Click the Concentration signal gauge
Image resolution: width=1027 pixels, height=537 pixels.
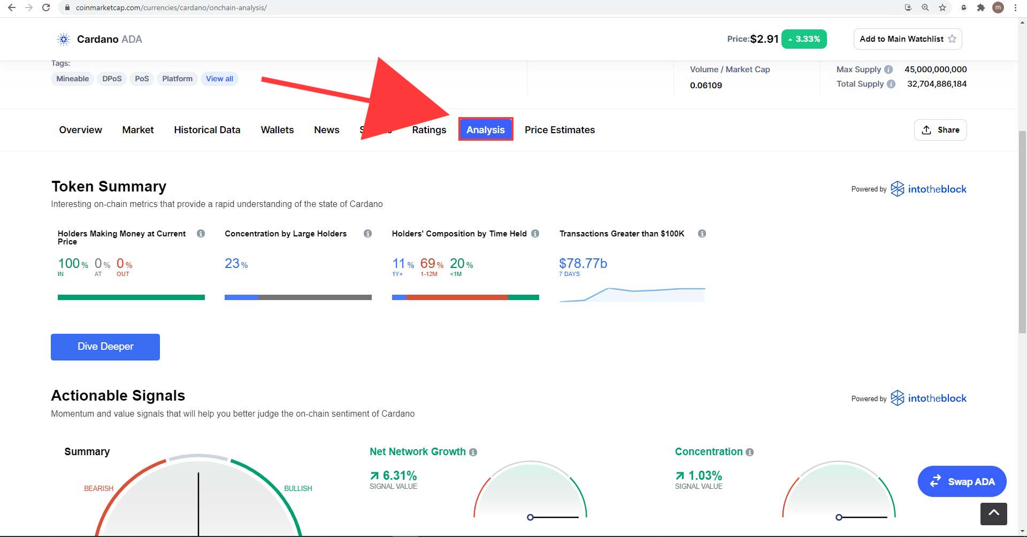839,489
